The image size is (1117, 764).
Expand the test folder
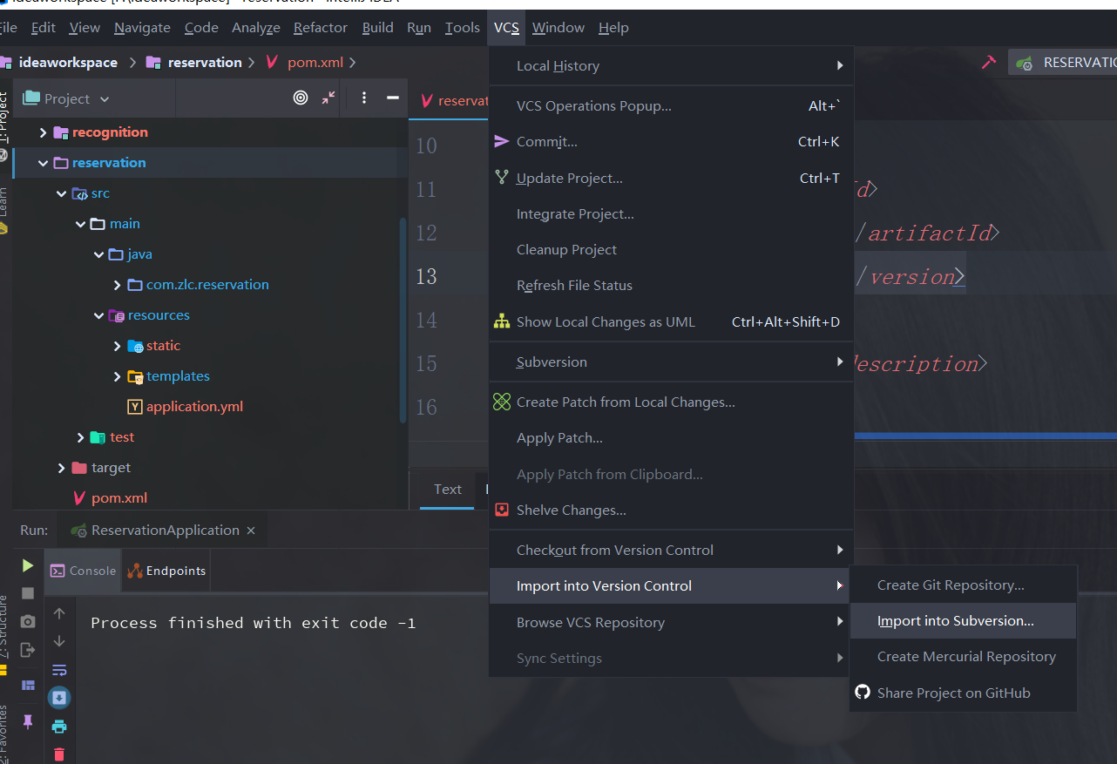tap(80, 437)
